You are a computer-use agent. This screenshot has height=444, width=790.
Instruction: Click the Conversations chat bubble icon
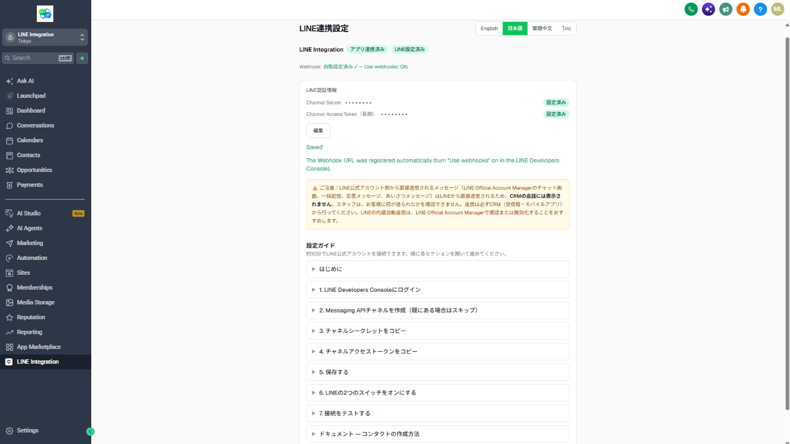coord(9,125)
